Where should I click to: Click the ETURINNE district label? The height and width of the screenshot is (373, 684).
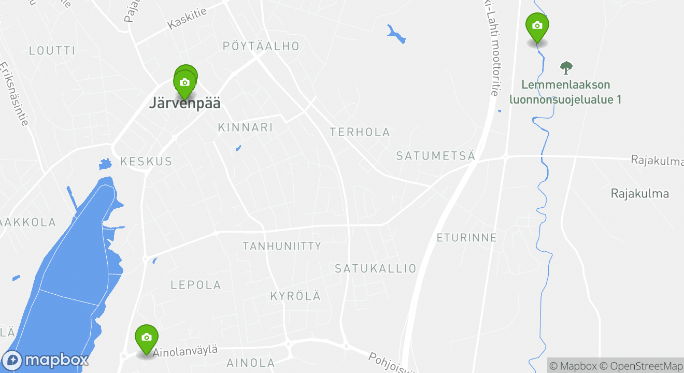point(467,238)
